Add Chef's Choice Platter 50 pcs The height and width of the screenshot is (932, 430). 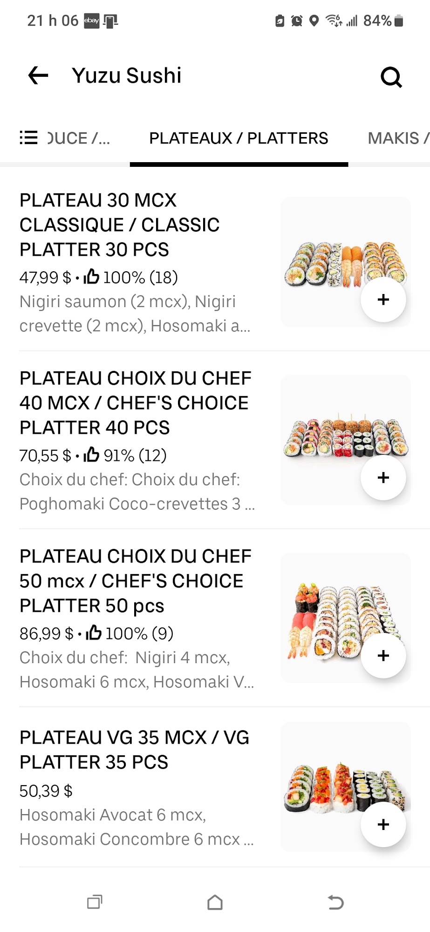pos(383,656)
